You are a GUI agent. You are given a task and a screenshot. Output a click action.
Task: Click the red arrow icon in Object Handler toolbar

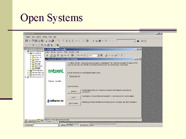click(58, 55)
